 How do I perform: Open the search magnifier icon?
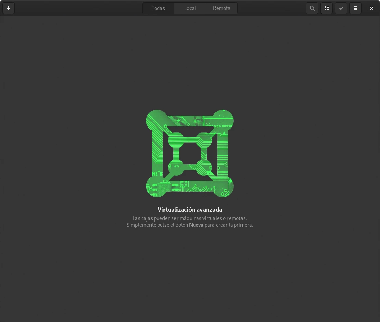pos(312,8)
